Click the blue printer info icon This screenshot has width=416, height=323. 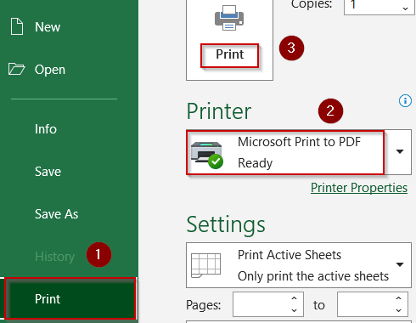405,100
